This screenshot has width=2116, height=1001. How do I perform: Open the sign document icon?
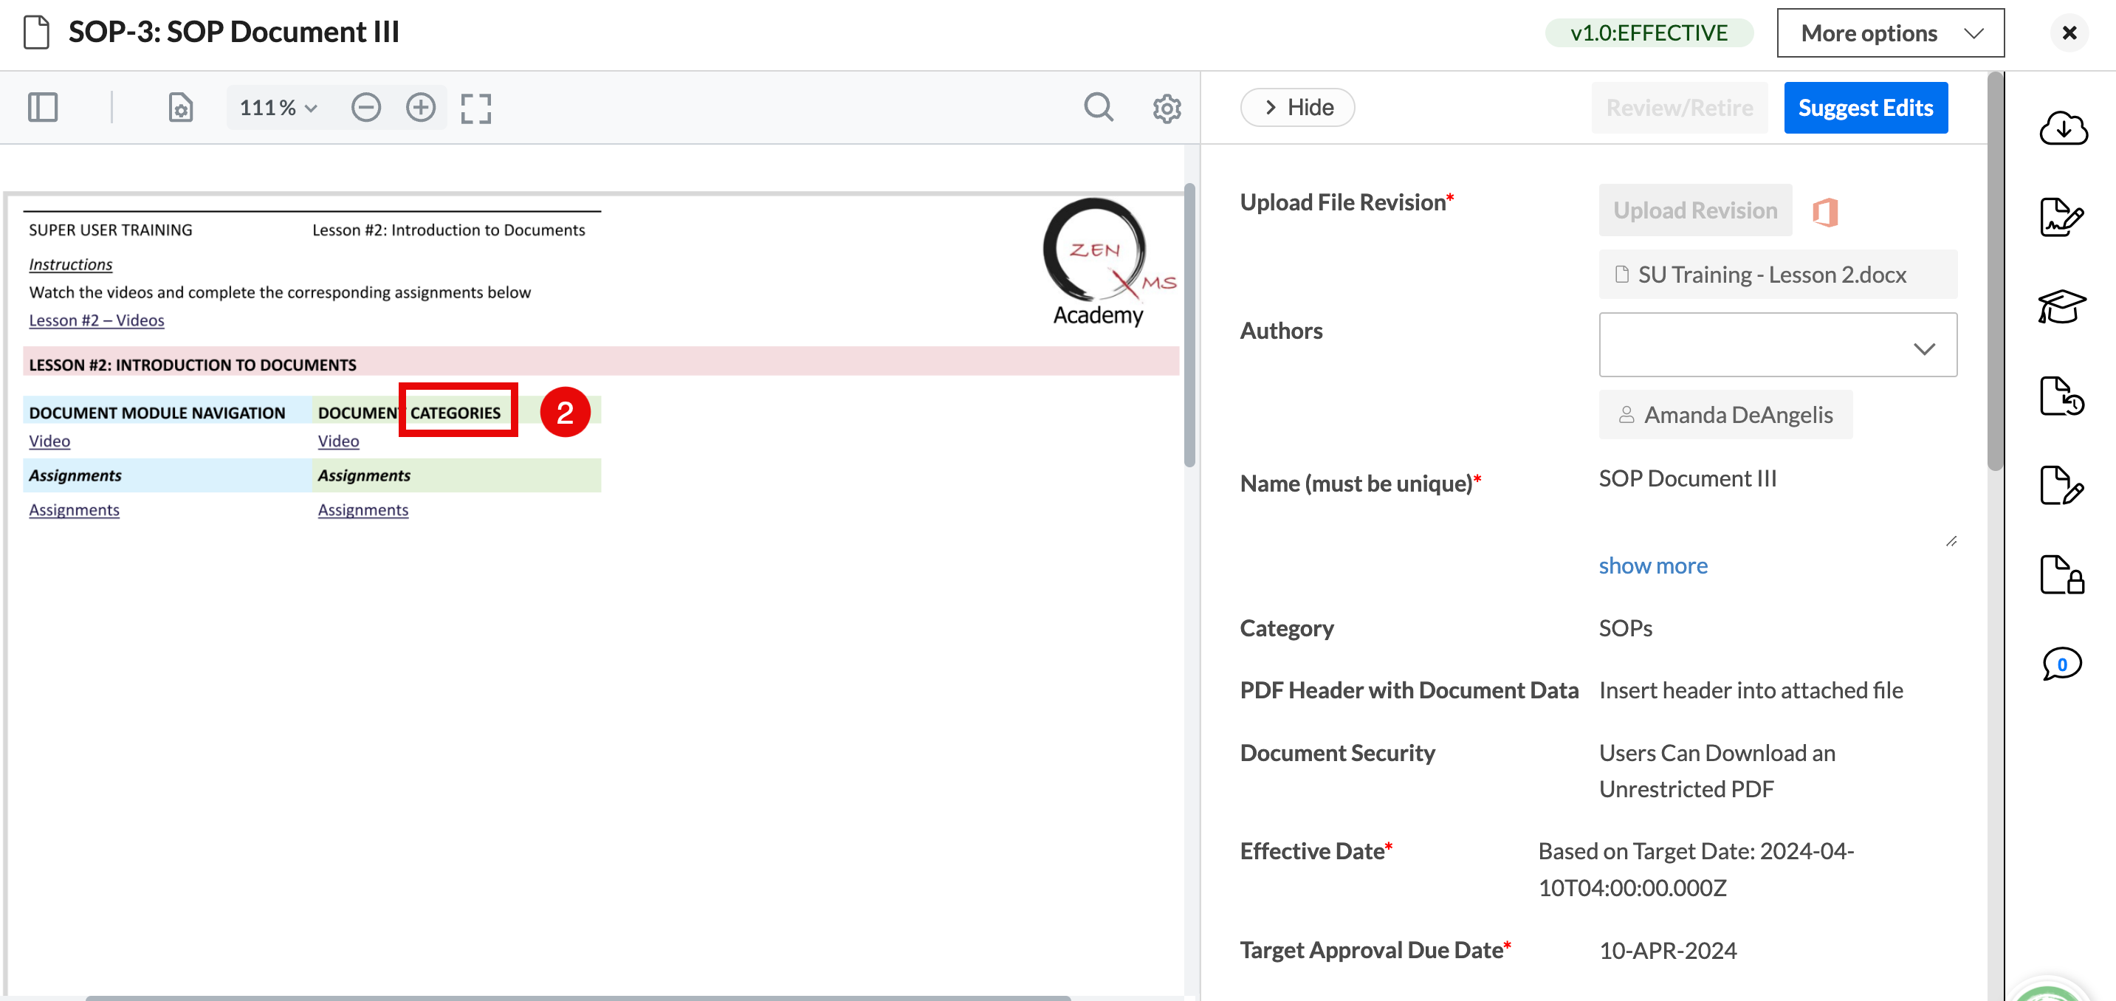(x=2063, y=218)
